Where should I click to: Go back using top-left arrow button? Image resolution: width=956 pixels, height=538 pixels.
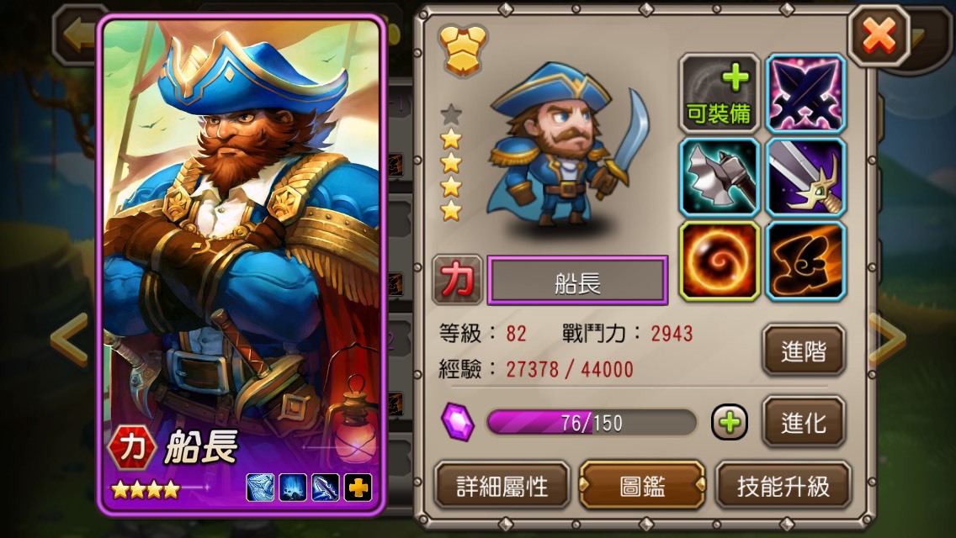click(x=77, y=35)
